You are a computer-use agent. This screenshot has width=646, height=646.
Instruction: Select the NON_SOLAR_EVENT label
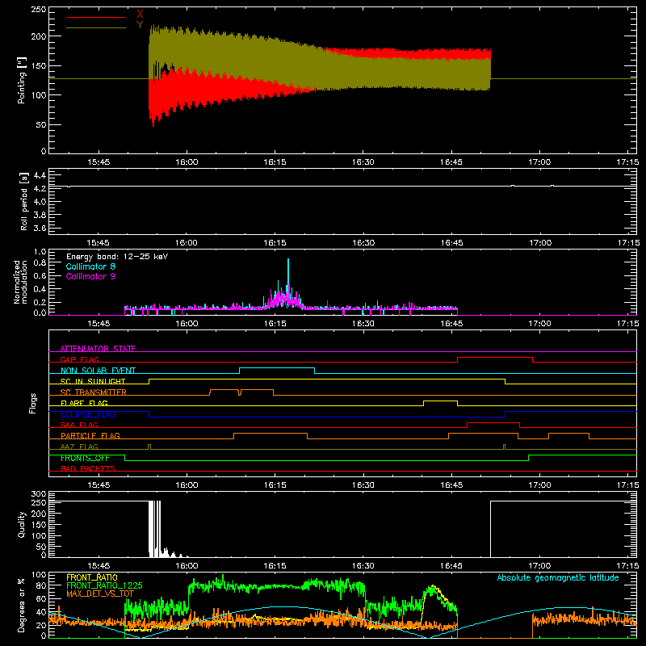[x=98, y=371]
